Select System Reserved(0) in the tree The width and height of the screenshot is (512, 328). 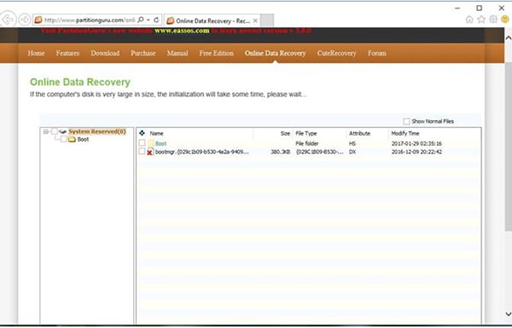pyautogui.click(x=97, y=132)
